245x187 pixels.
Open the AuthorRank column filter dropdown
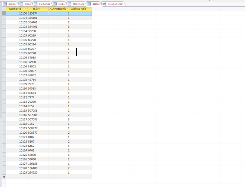click(x=68, y=9)
